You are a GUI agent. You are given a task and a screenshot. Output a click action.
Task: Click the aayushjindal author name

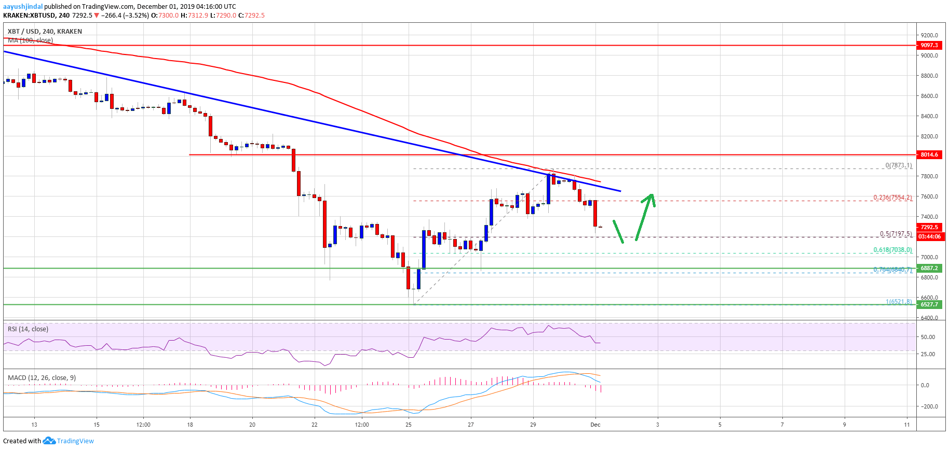point(23,7)
